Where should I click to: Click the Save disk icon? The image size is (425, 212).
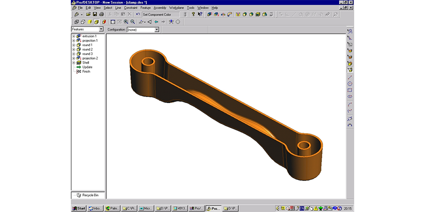click(95, 15)
